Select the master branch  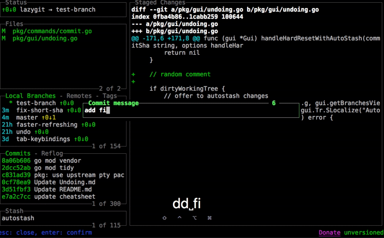coord(29,117)
